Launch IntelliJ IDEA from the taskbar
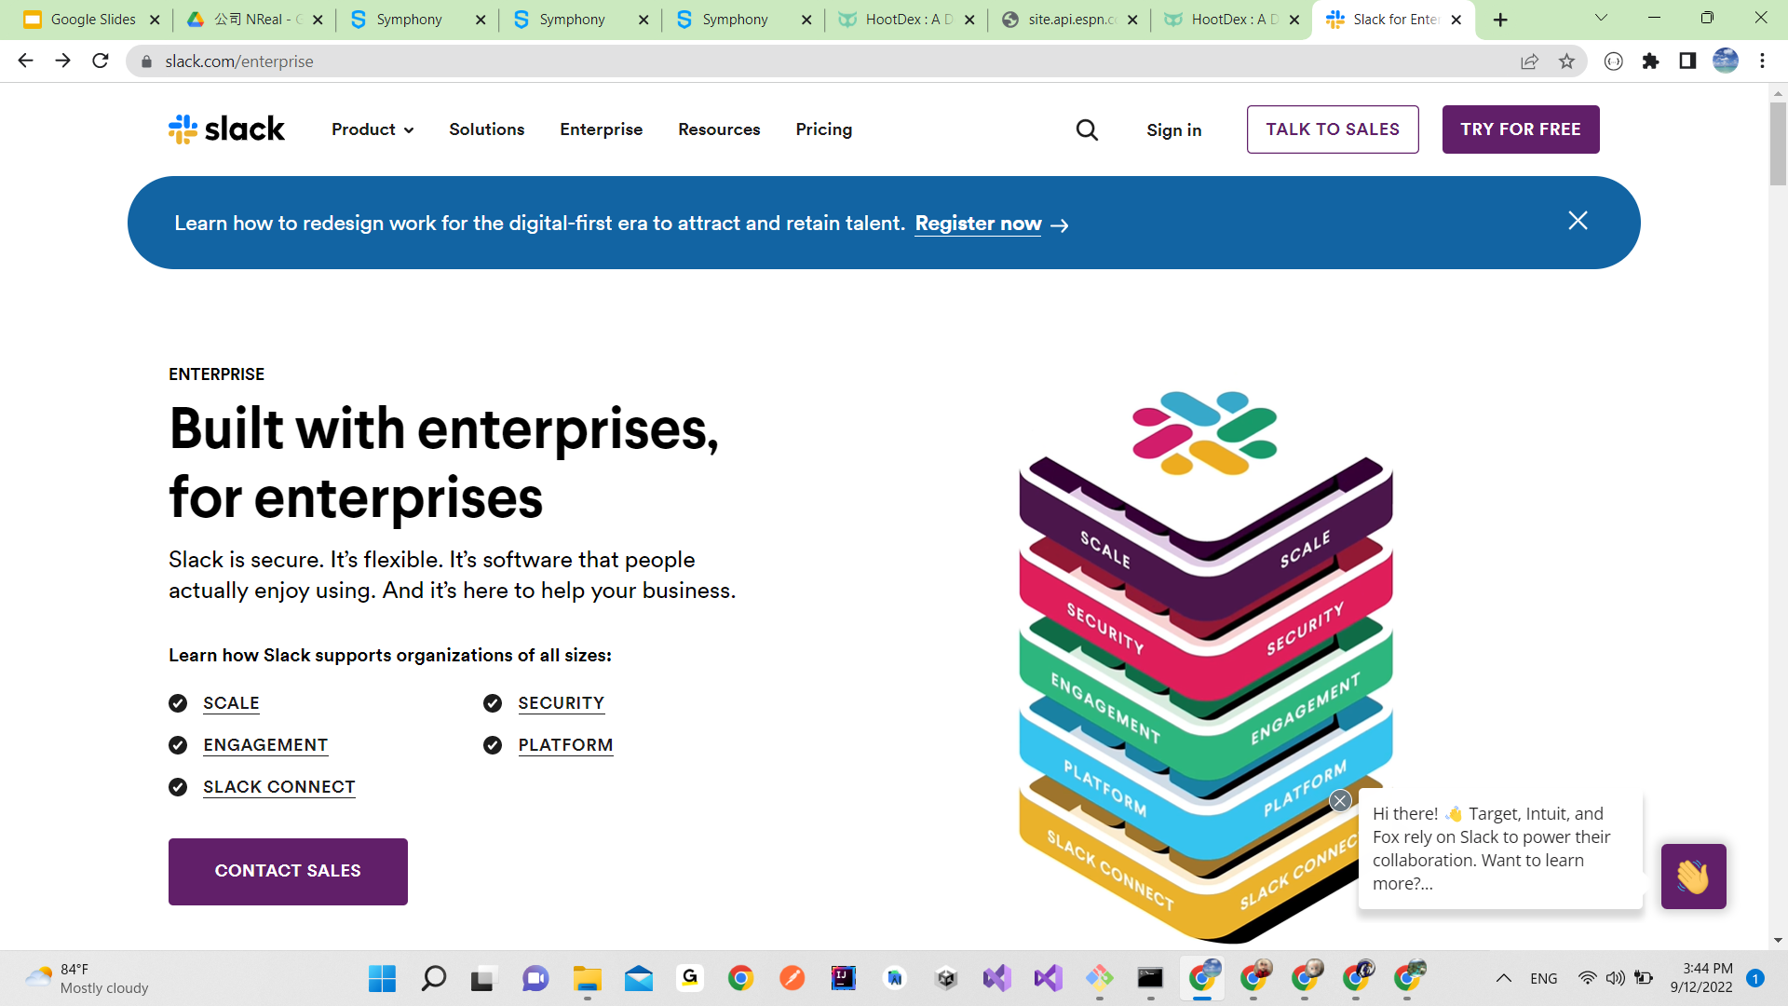The width and height of the screenshot is (1788, 1006). pyautogui.click(x=843, y=978)
